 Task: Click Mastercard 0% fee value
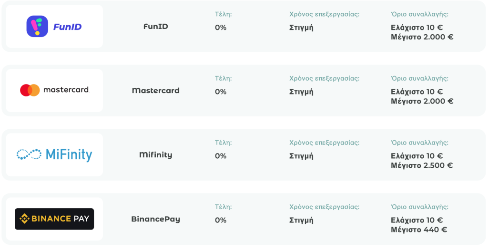pyautogui.click(x=221, y=92)
